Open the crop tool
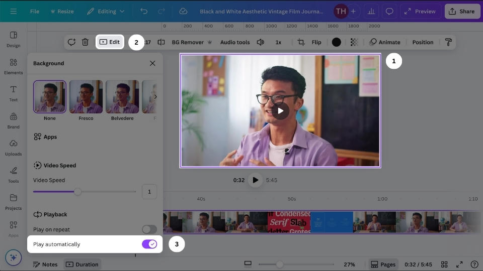This screenshot has height=271, width=483. point(301,42)
